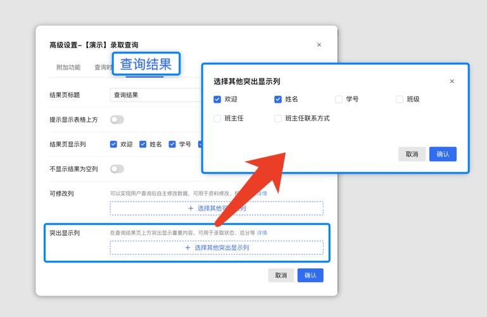Click 确认 in the popup dialog
The height and width of the screenshot is (317, 487).
(x=443, y=154)
